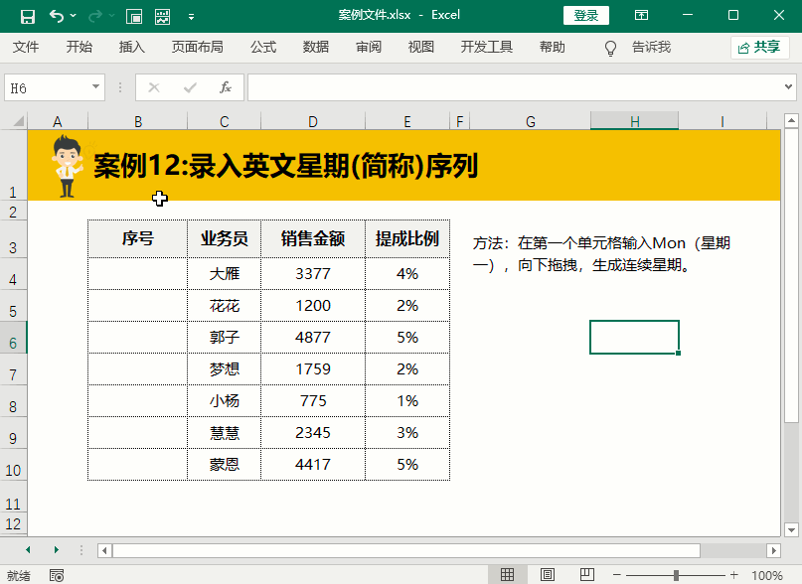
Task: Click the 共享 share button
Action: (x=759, y=47)
